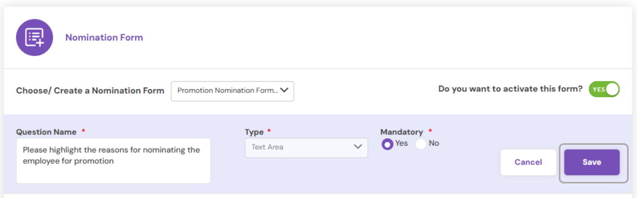Click the chevron beside Promotion Nomination Form
The image size is (637, 198).
[x=285, y=90]
